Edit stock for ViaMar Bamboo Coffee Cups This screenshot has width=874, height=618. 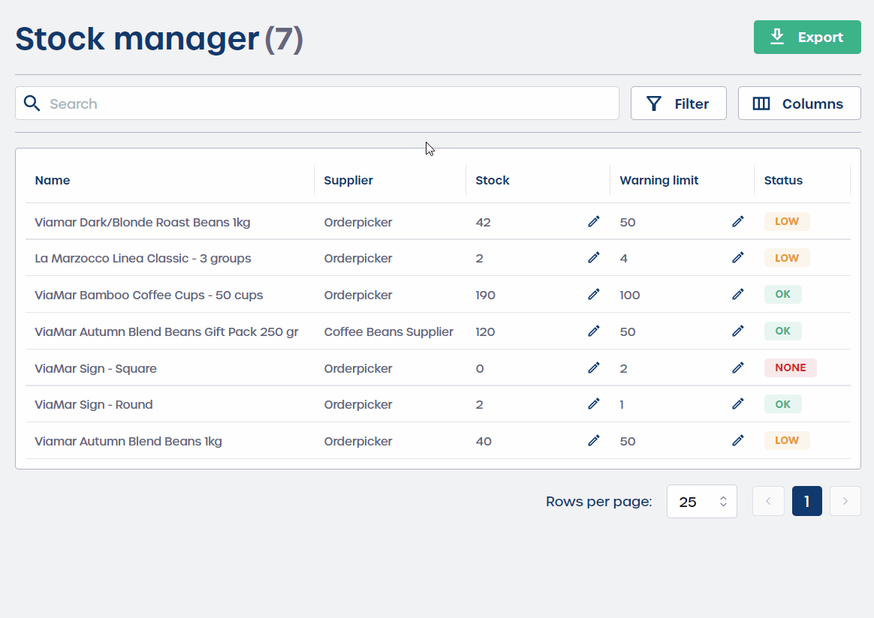(x=594, y=294)
